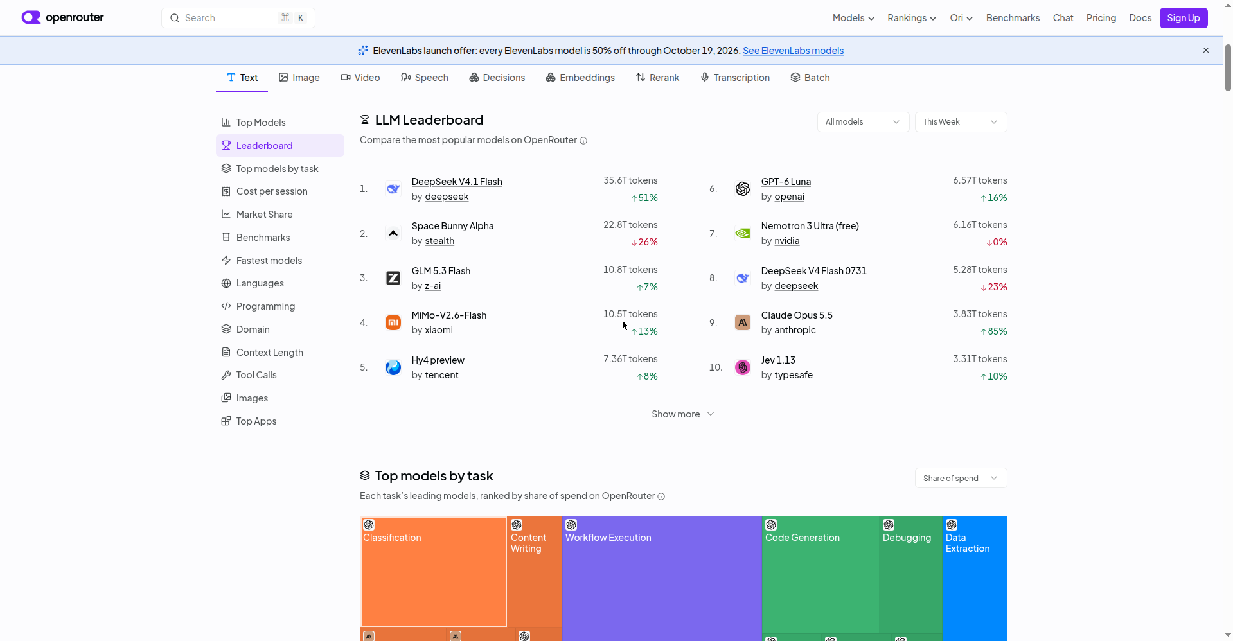1233x641 pixels.
Task: Click the Jev 1.13 typesafe icon
Action: click(x=743, y=367)
